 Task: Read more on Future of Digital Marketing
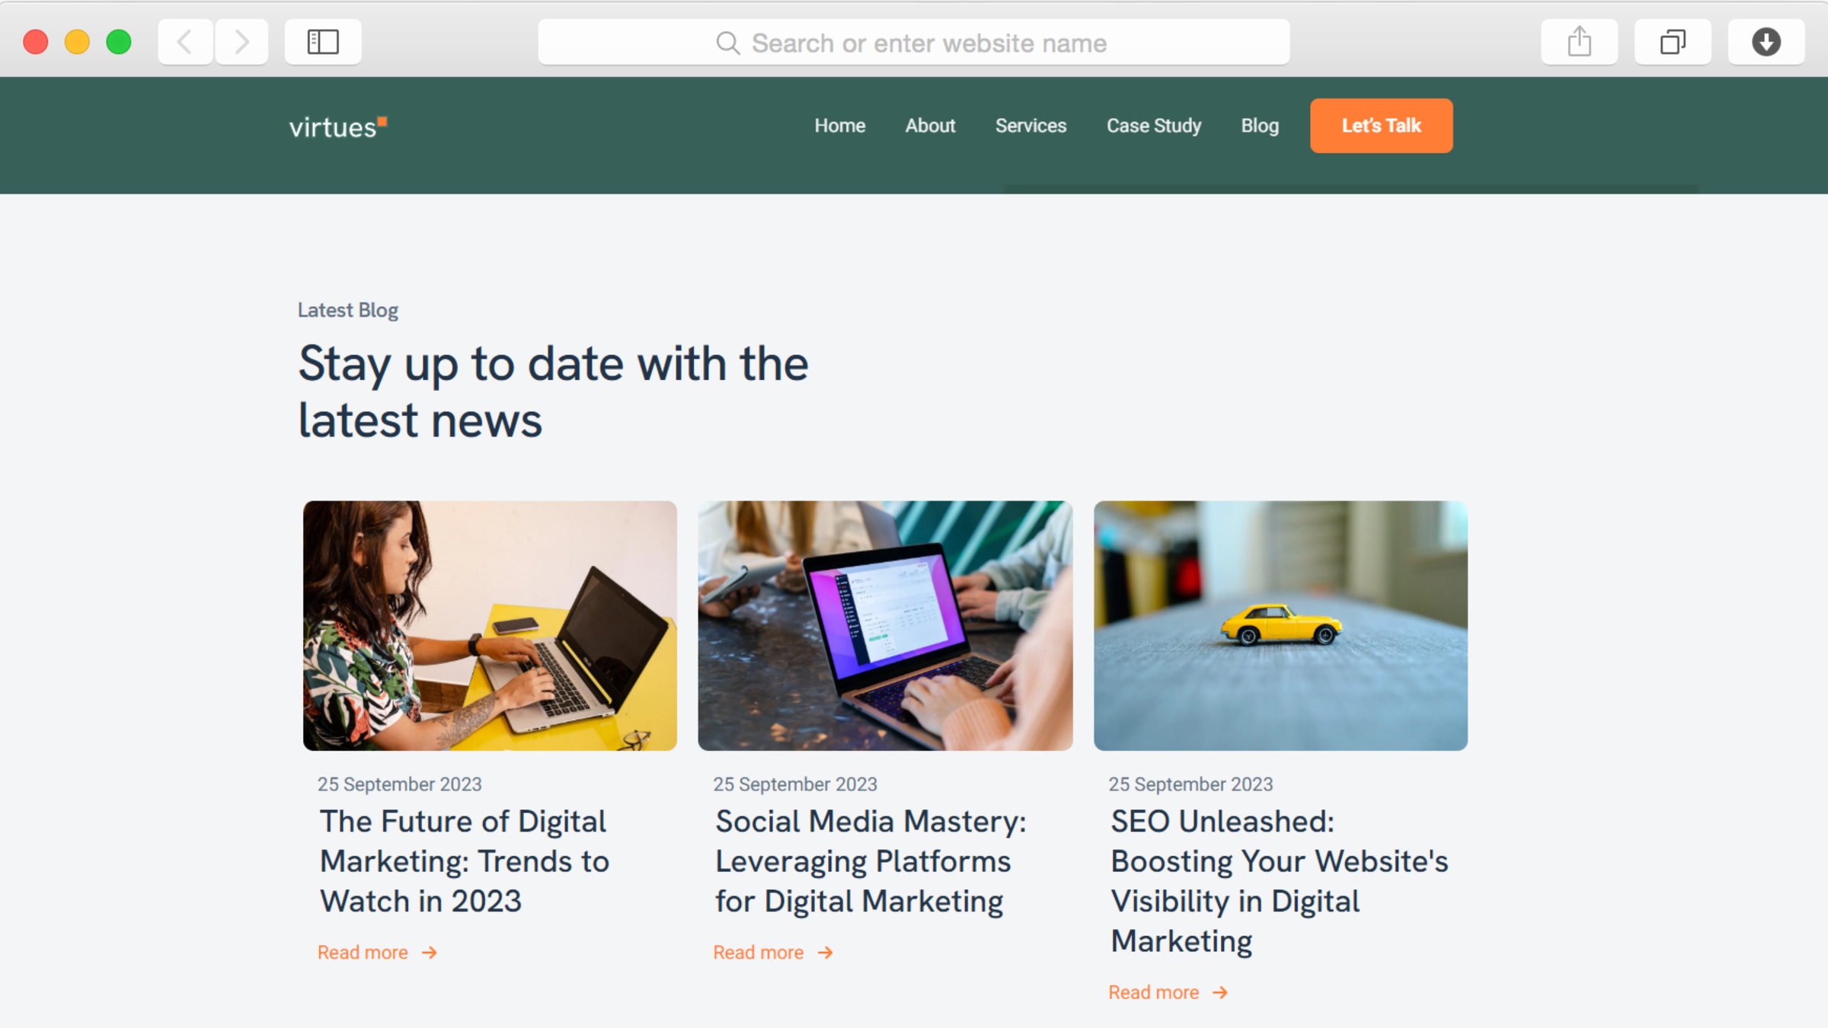click(x=377, y=953)
